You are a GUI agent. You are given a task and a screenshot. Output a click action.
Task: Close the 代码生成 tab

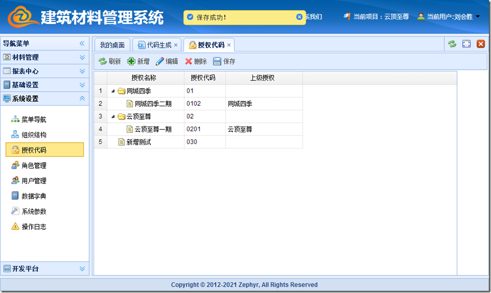point(176,45)
